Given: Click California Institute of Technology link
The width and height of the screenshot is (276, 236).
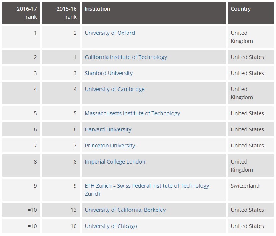Looking at the screenshot, I should (x=126, y=57).
